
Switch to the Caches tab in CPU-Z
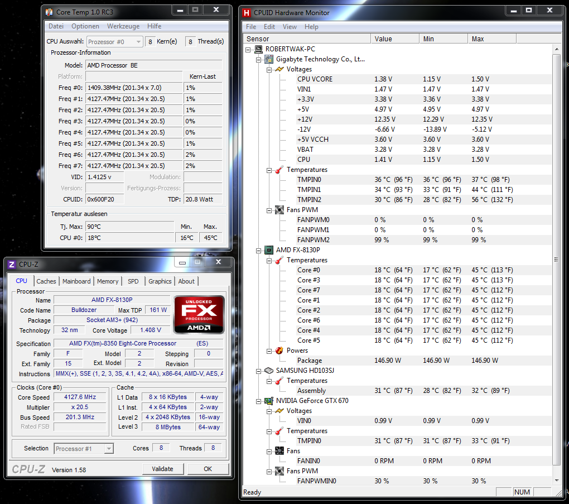46,281
